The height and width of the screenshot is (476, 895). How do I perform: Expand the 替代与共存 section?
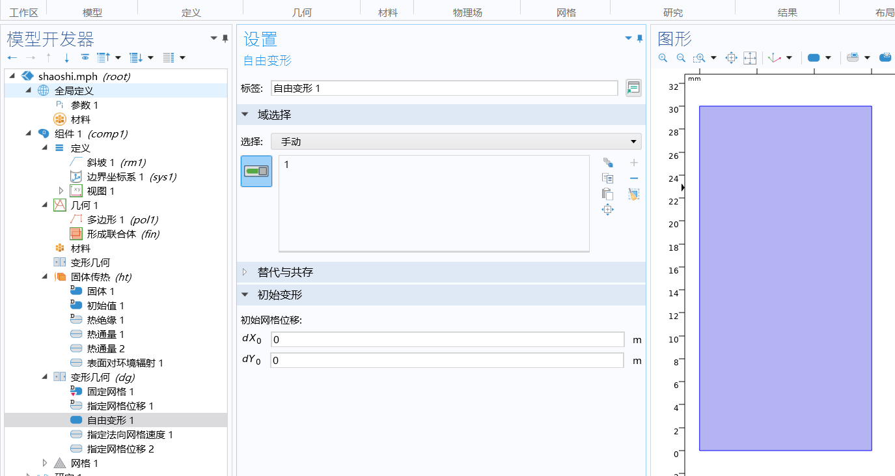tap(245, 272)
